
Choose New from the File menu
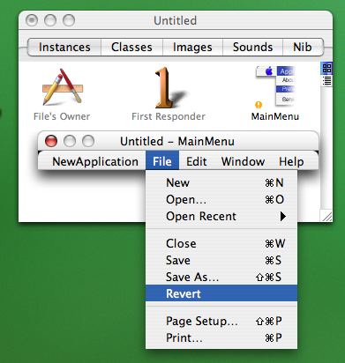click(x=221, y=182)
